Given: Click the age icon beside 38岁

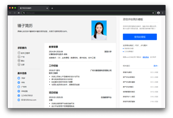Looking at the screenshot, I should (19, 78).
